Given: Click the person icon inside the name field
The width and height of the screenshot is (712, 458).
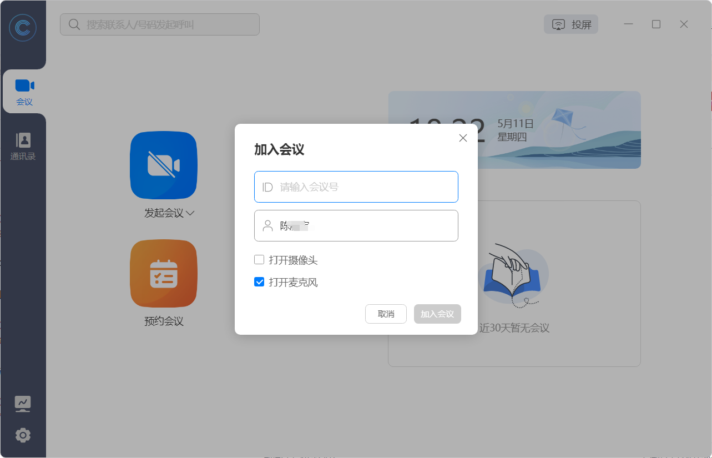Looking at the screenshot, I should (x=267, y=225).
